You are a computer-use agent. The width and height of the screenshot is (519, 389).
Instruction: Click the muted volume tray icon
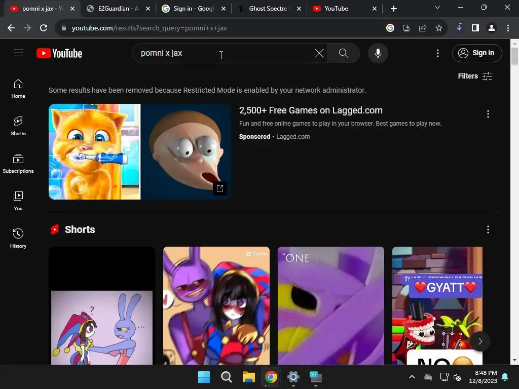pos(458,377)
